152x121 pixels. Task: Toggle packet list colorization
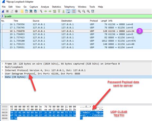[x=74, y=11]
